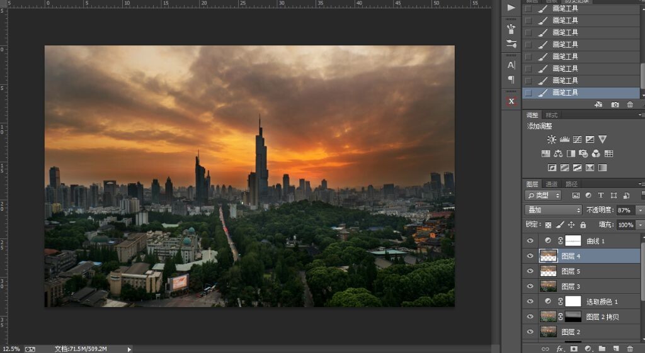The width and height of the screenshot is (645, 353).
Task: Add an Exposure adjustment layer
Action: [x=590, y=139]
